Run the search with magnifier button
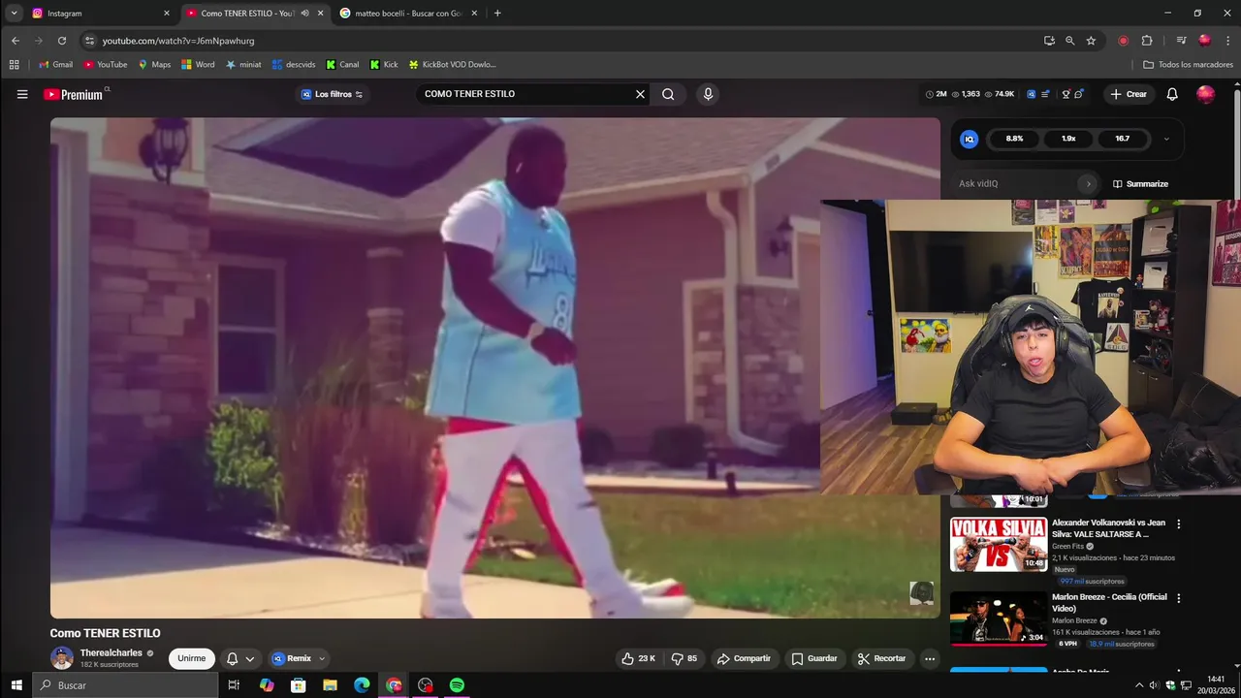 point(668,94)
